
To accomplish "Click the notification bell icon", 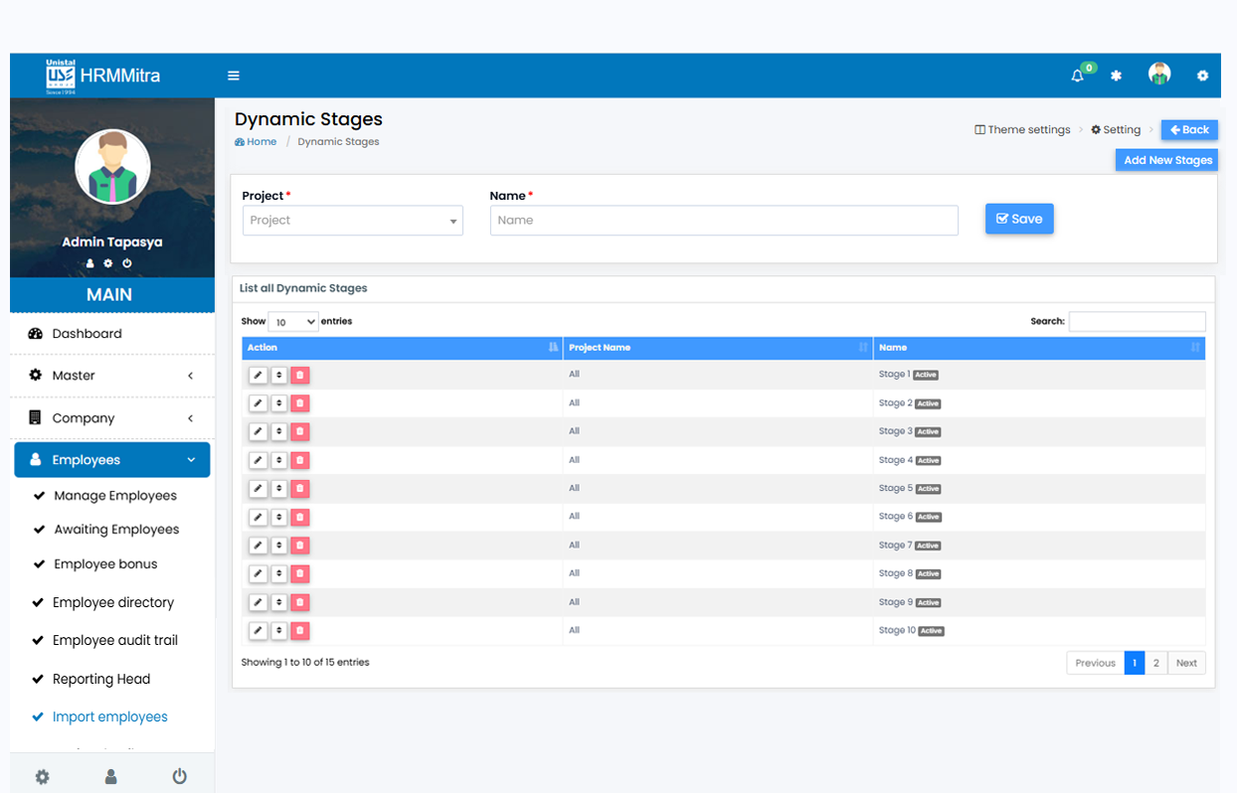I will [x=1077, y=76].
